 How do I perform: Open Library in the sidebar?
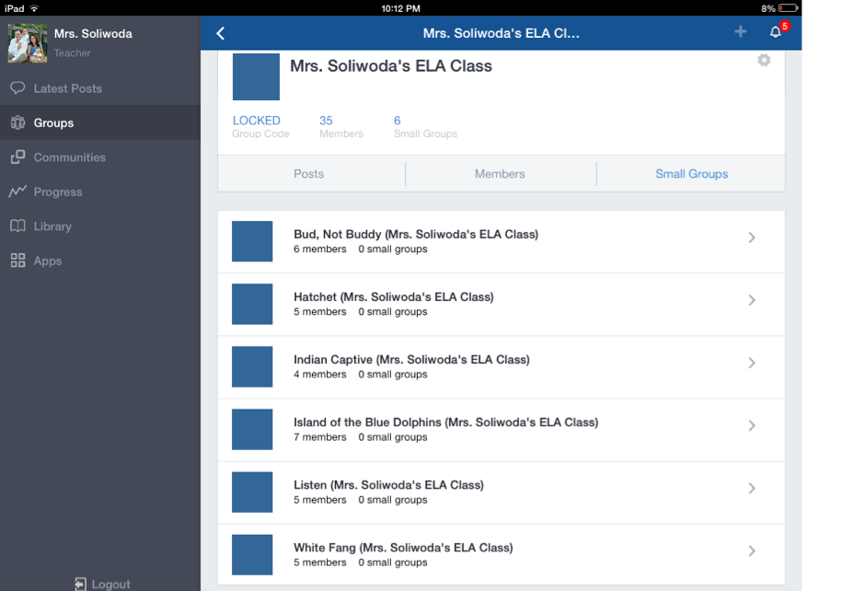point(52,226)
